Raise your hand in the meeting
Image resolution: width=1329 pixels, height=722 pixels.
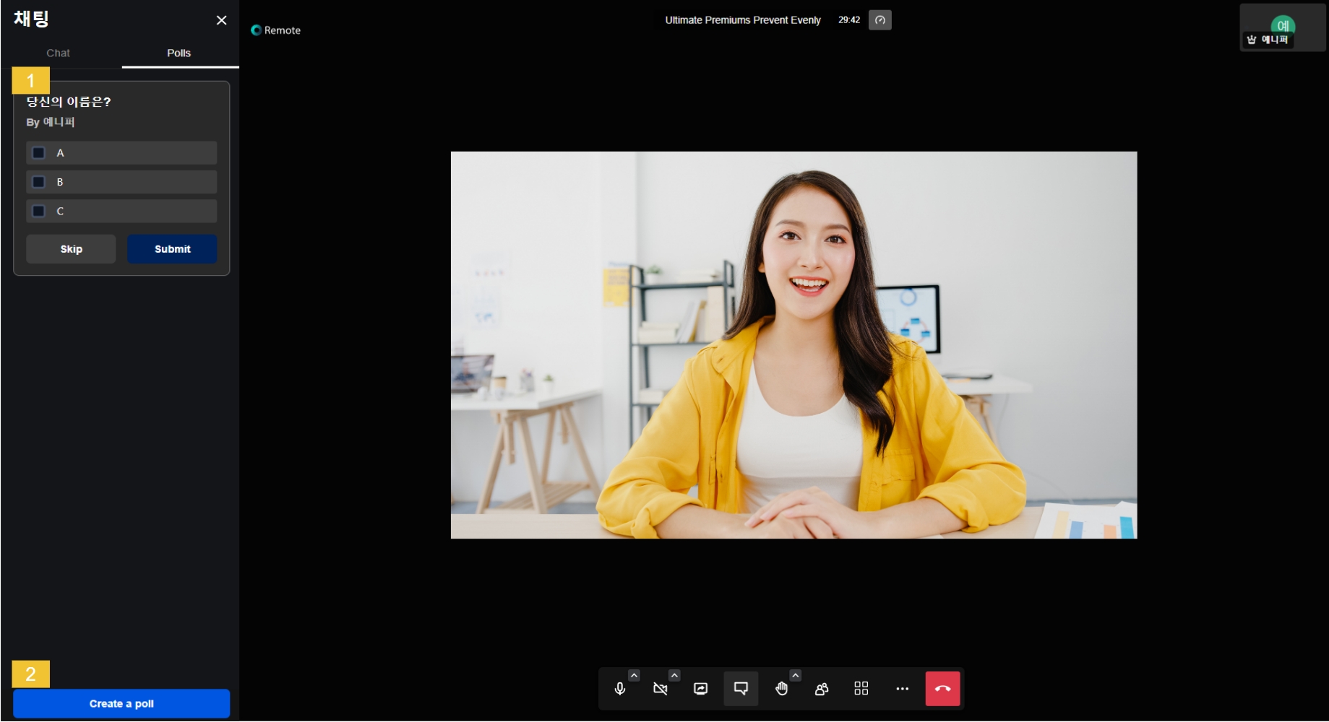781,689
